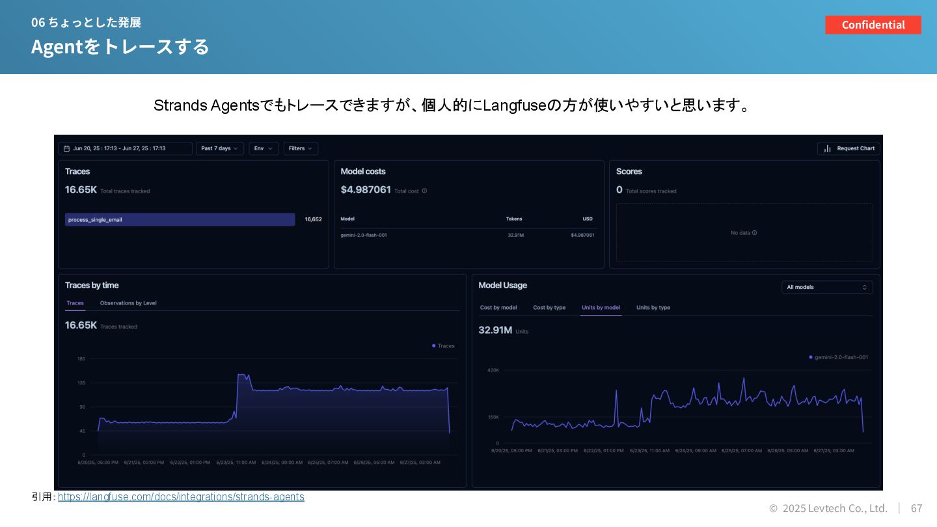Click the Model Usage panel heading
This screenshot has width=937, height=527.
point(503,286)
